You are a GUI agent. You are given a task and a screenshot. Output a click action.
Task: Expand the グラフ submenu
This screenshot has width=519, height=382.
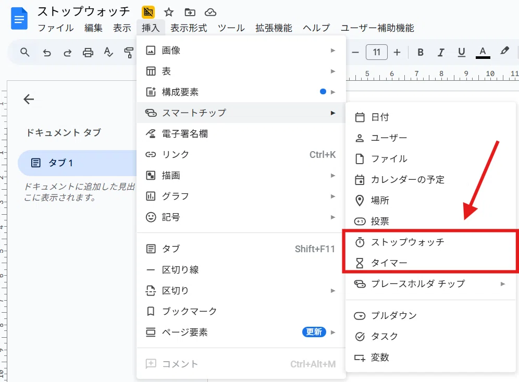[241, 196]
